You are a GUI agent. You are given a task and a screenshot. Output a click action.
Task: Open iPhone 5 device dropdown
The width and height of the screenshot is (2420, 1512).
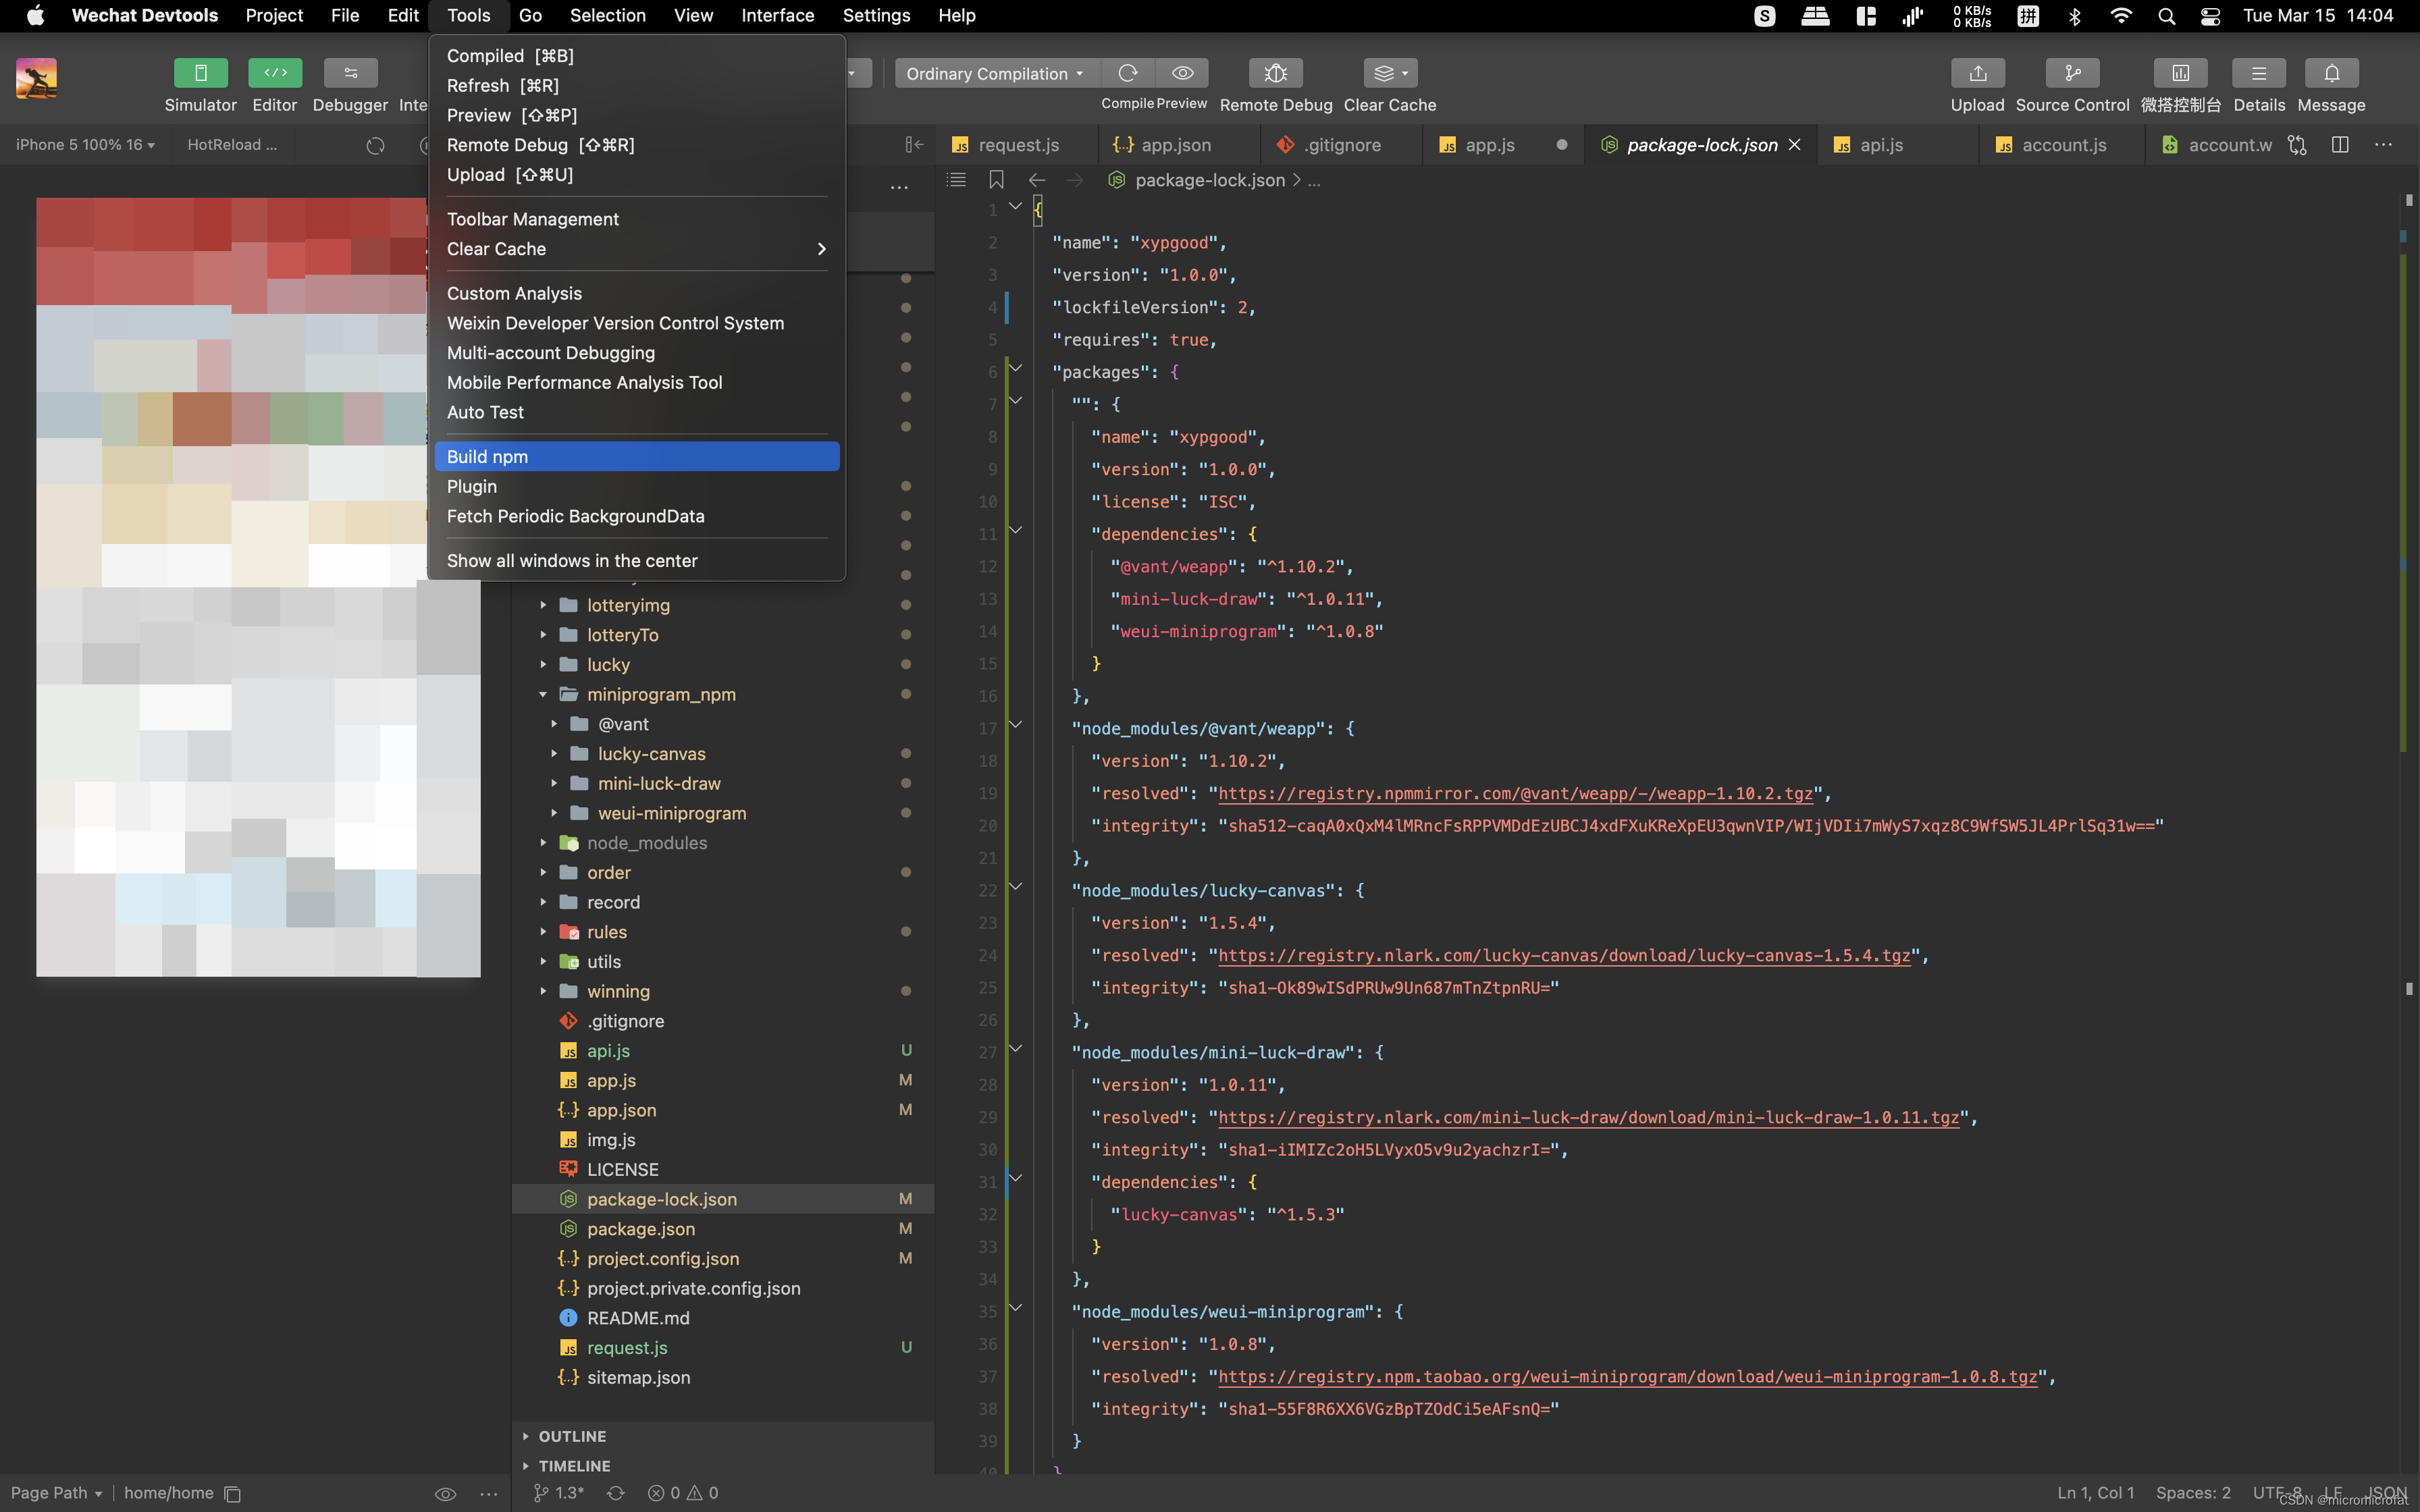(85, 145)
